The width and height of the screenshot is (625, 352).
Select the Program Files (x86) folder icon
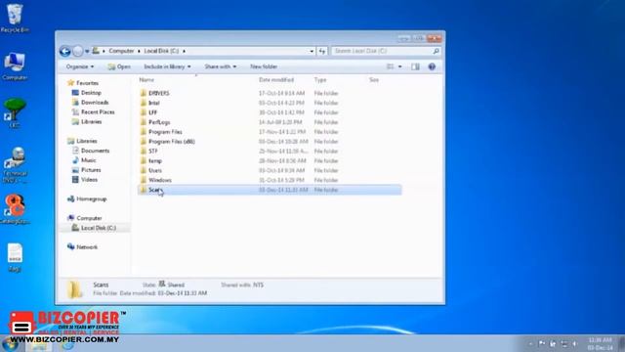pos(144,141)
